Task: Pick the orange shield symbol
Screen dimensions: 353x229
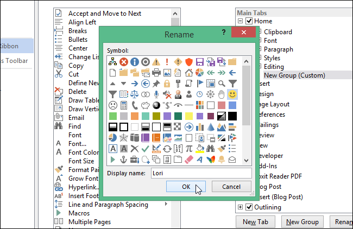Action: point(189,62)
